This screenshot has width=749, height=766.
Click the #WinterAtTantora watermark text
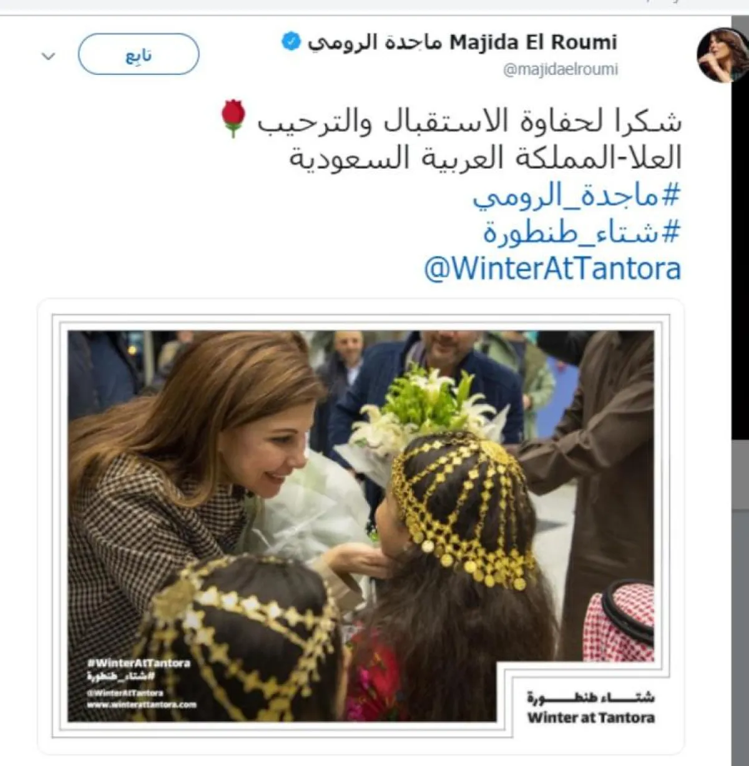[x=139, y=663]
